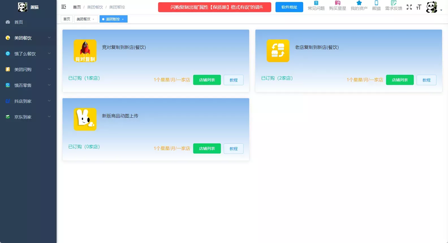Open 教程 for 新版商品动图上传
Image resolution: width=448 pixels, height=243 pixels.
tap(234, 148)
